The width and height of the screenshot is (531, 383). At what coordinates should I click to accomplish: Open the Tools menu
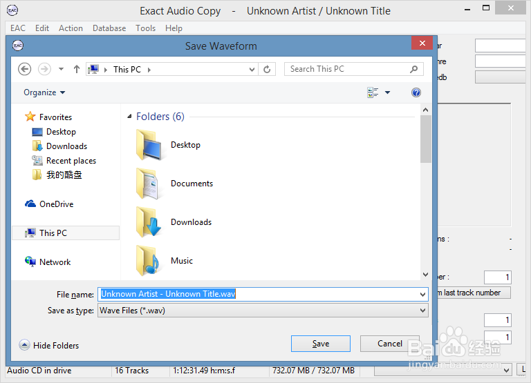[145, 28]
